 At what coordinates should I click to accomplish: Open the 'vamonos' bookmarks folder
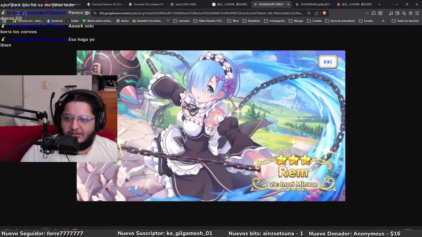181,21
